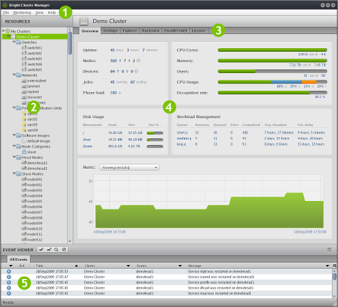The width and height of the screenshot is (338, 307).
Task: Collapse the Node Categories folder
Action: click(x=14, y=146)
